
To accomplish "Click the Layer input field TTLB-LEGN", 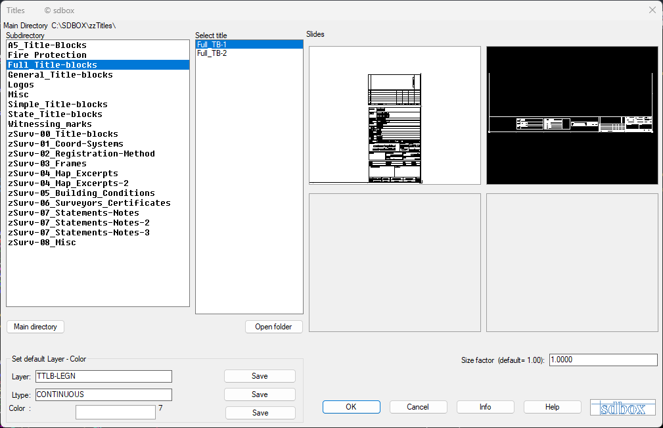I will tap(104, 377).
